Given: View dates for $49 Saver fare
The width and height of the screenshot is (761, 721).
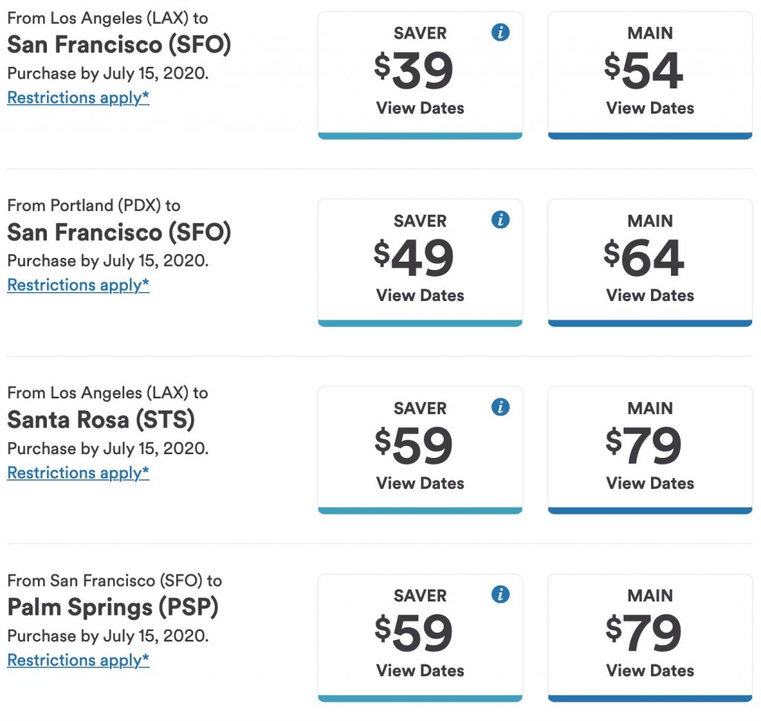Looking at the screenshot, I should click(x=420, y=295).
